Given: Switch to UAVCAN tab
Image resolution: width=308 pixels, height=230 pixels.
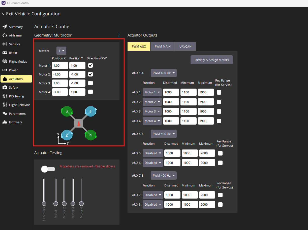Looking at the screenshot, I should coord(186,47).
